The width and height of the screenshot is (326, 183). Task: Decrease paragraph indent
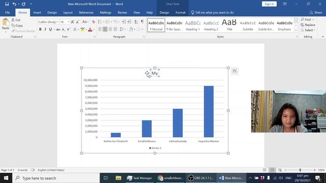coord(124,22)
